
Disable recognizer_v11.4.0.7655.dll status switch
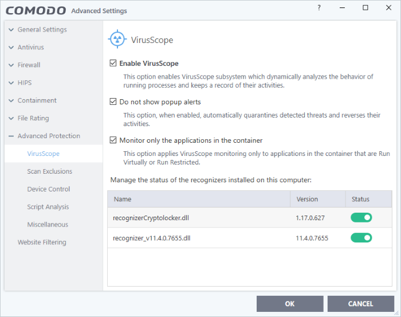[x=361, y=238]
